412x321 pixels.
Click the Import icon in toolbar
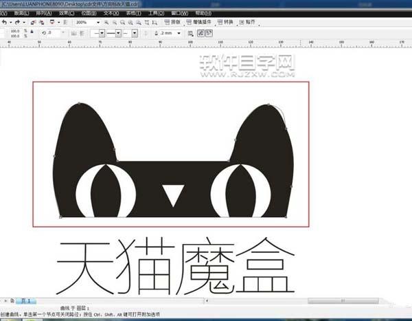tap(33, 23)
